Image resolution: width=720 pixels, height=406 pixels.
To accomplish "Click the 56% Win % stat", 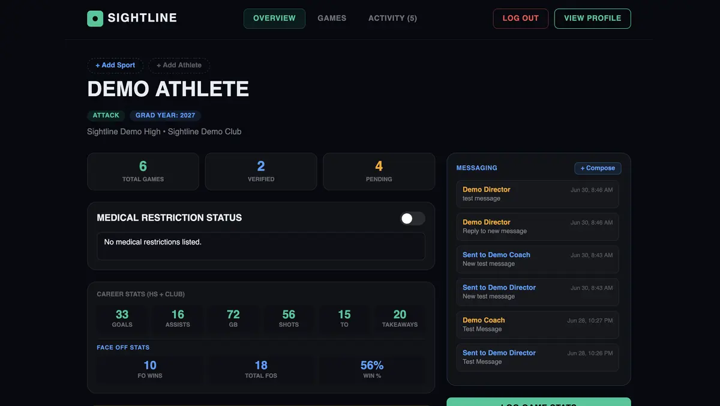I will pyautogui.click(x=372, y=369).
